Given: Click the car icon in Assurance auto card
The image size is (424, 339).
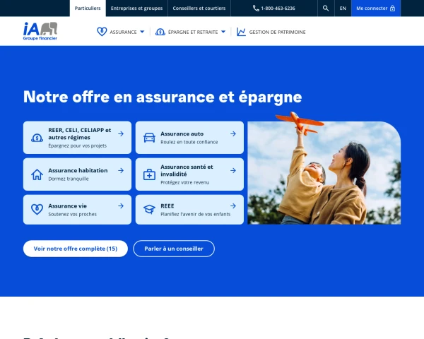Looking at the screenshot, I should tap(149, 138).
